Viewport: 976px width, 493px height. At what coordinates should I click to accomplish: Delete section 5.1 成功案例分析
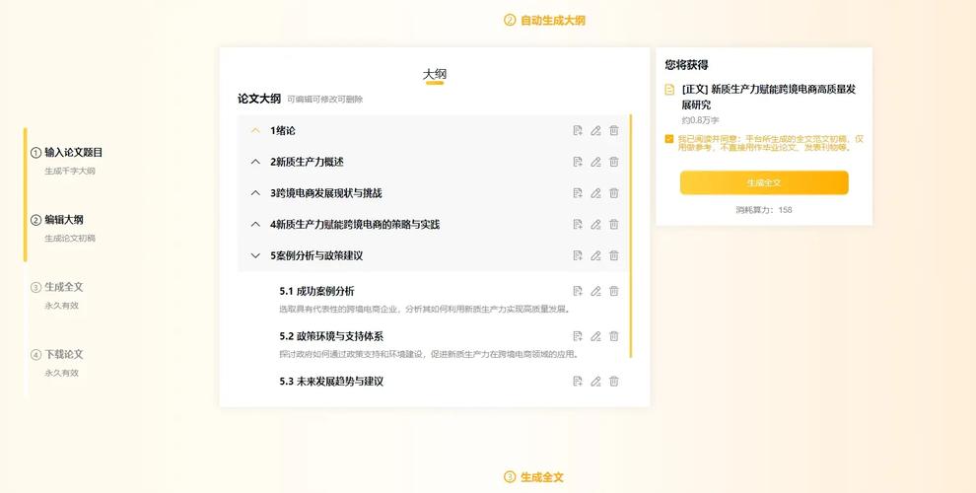coord(614,291)
